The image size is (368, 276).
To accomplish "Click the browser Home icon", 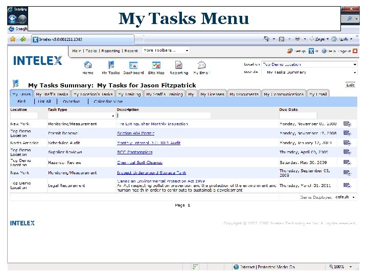I will [266, 39].
